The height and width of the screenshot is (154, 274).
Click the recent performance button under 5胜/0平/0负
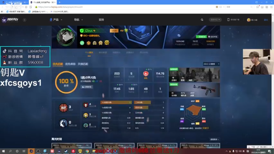[87, 87]
